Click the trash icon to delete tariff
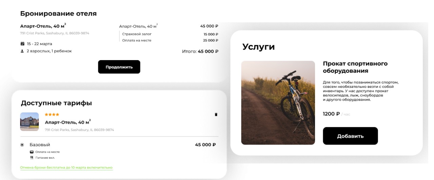The height and width of the screenshot is (180, 434). [x=216, y=114]
